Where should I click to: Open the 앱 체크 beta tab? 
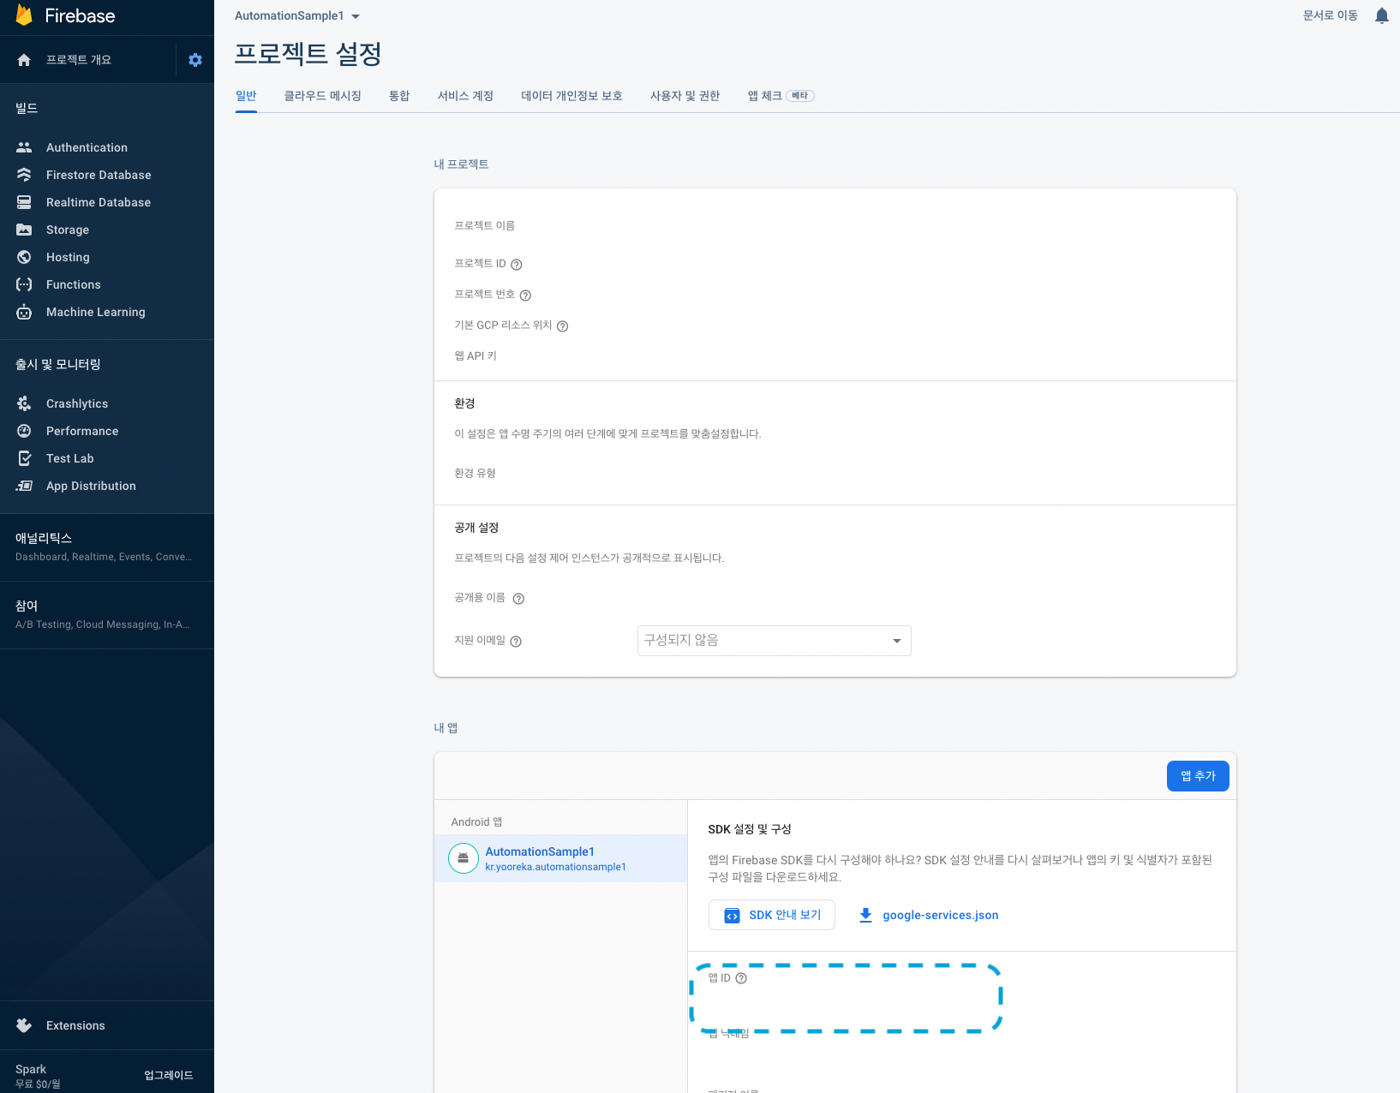tap(781, 96)
